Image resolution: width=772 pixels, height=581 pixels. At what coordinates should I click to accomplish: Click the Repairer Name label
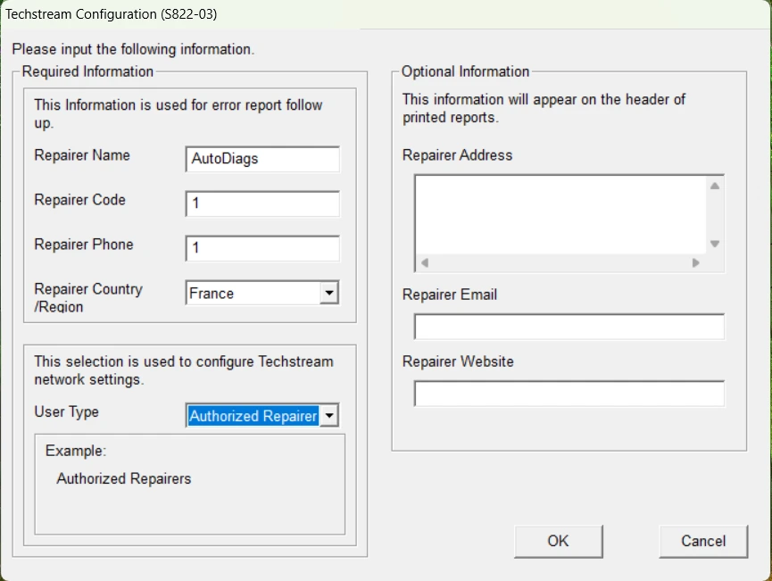click(x=82, y=155)
